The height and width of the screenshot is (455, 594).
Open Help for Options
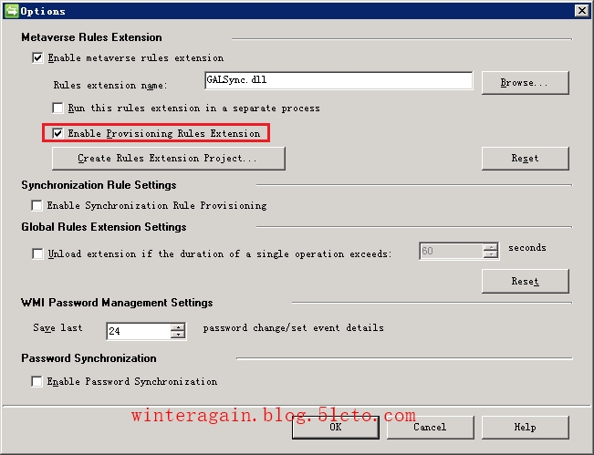click(525, 428)
